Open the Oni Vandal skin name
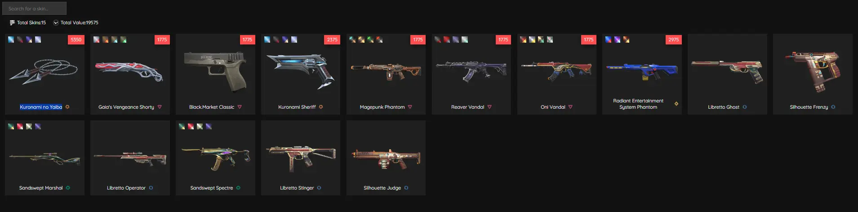Image resolution: width=858 pixels, height=212 pixels. tap(553, 107)
